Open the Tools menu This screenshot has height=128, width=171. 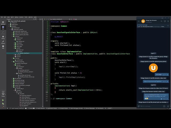26,17
